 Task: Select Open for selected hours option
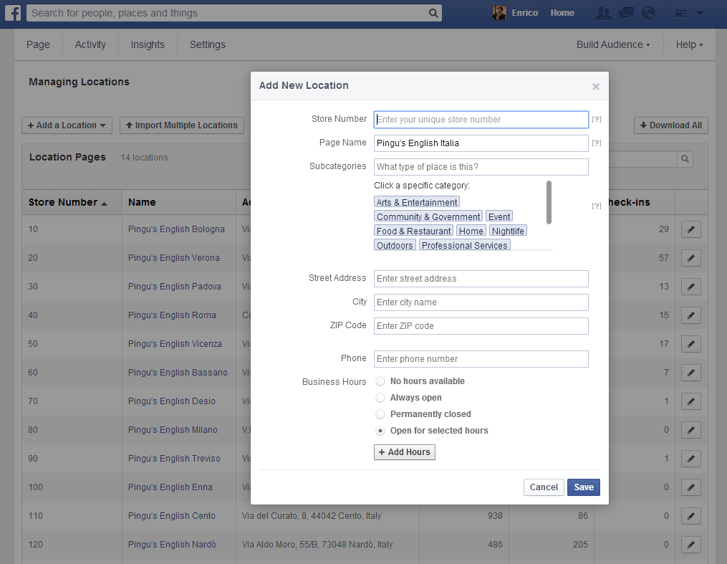(x=380, y=431)
